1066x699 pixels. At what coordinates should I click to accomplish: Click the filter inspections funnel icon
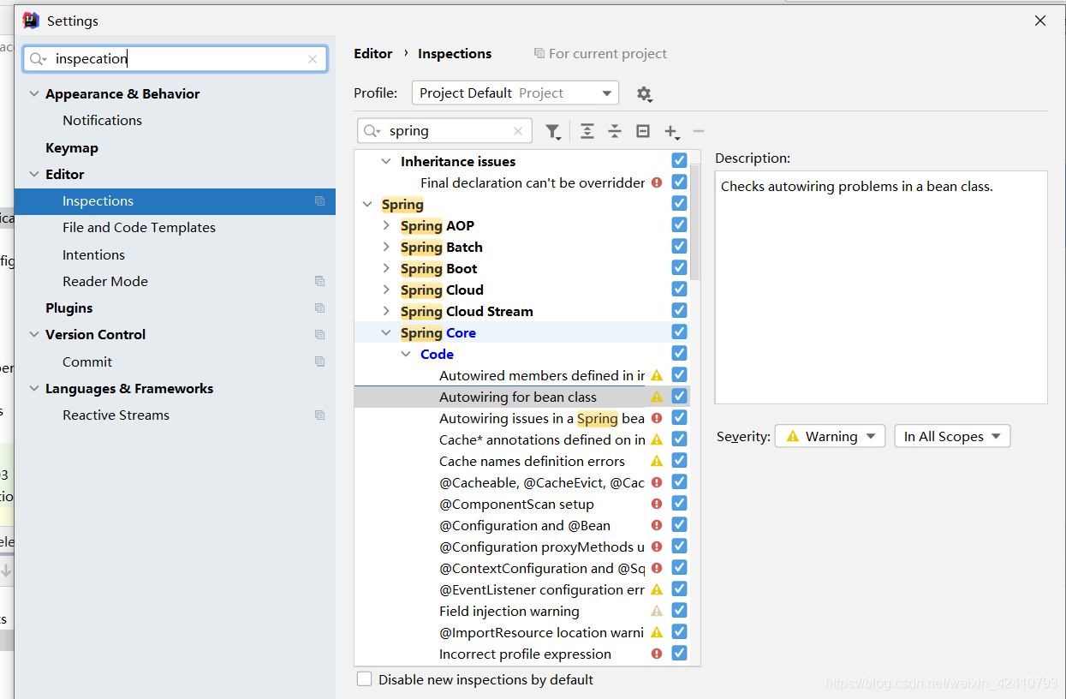coord(553,131)
